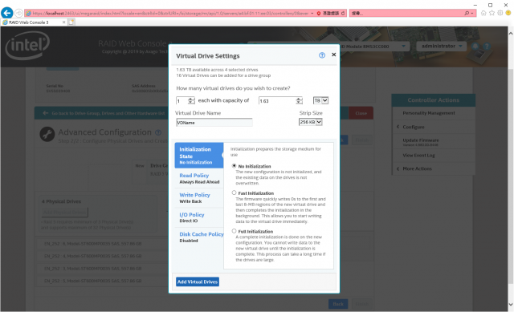Open a new browser tab

tap(71, 22)
